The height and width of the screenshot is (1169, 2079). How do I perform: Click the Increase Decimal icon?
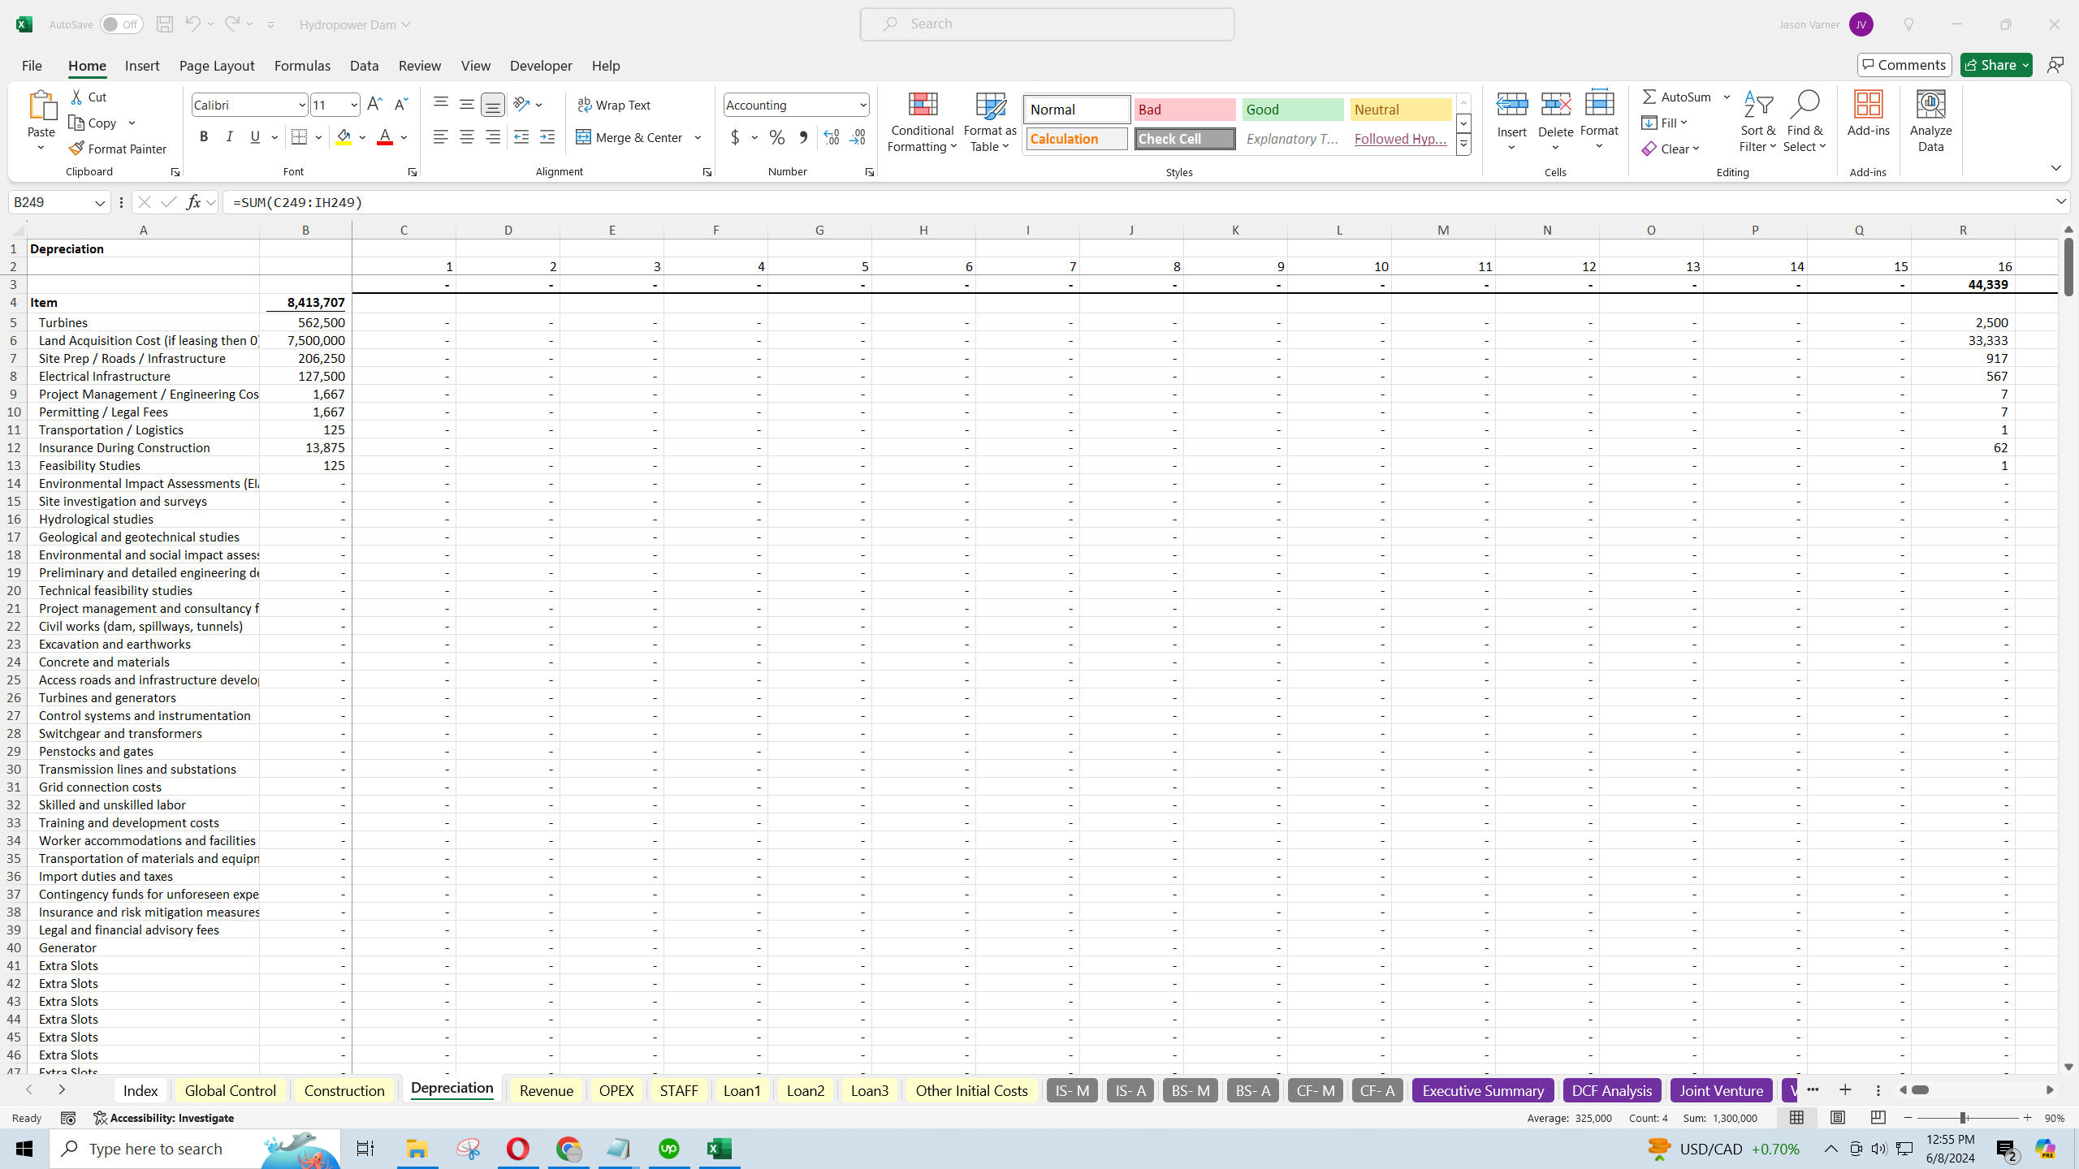[832, 137]
